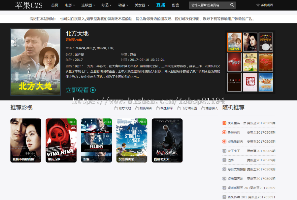Open the 重罪 Felony poster

pos(96,140)
